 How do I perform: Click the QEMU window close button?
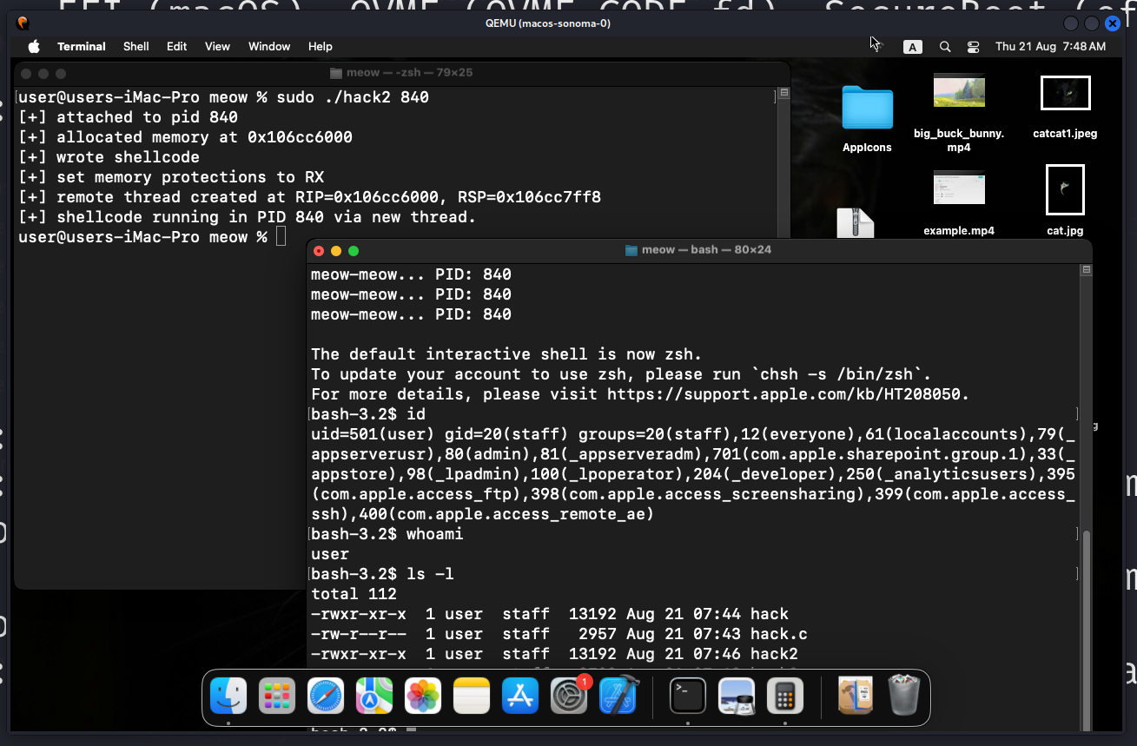click(1114, 23)
